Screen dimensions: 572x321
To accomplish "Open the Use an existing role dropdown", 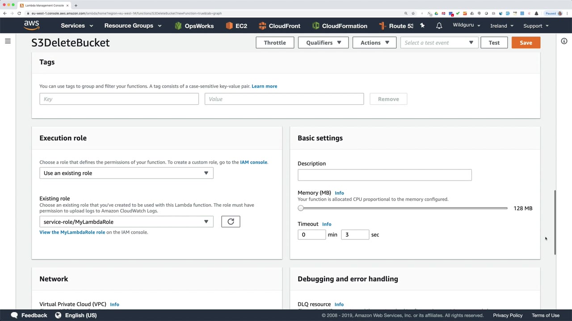I will pyautogui.click(x=126, y=173).
